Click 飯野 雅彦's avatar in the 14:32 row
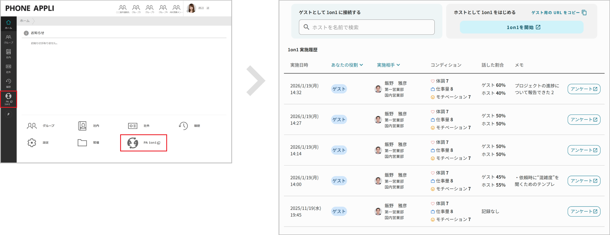This screenshot has height=235, width=610. [x=378, y=89]
